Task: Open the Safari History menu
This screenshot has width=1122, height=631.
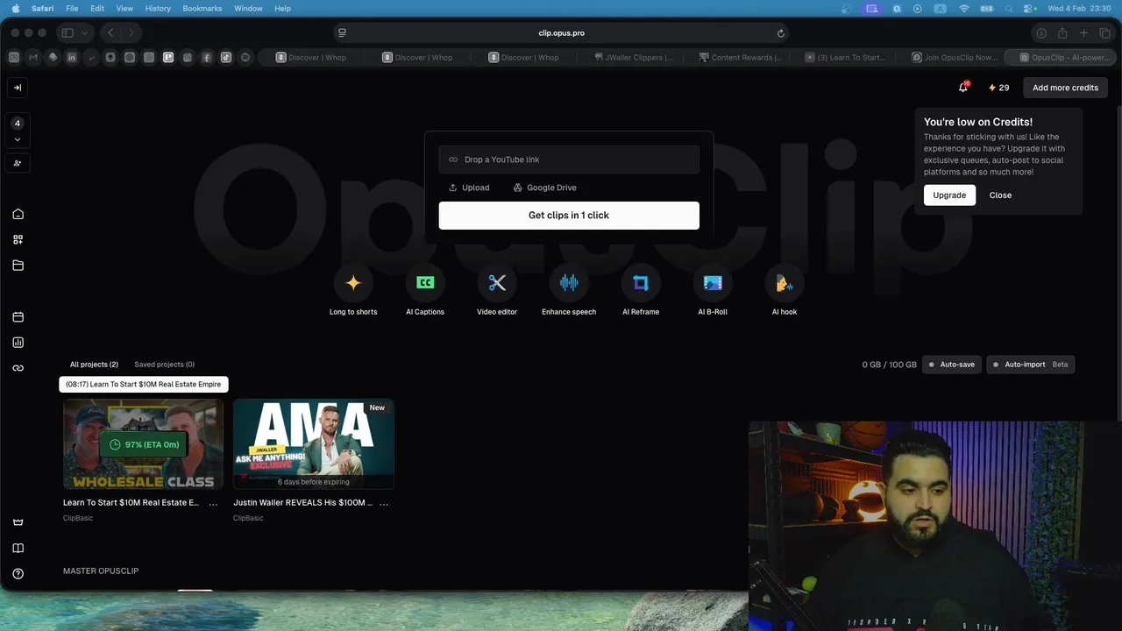Action: (158, 8)
